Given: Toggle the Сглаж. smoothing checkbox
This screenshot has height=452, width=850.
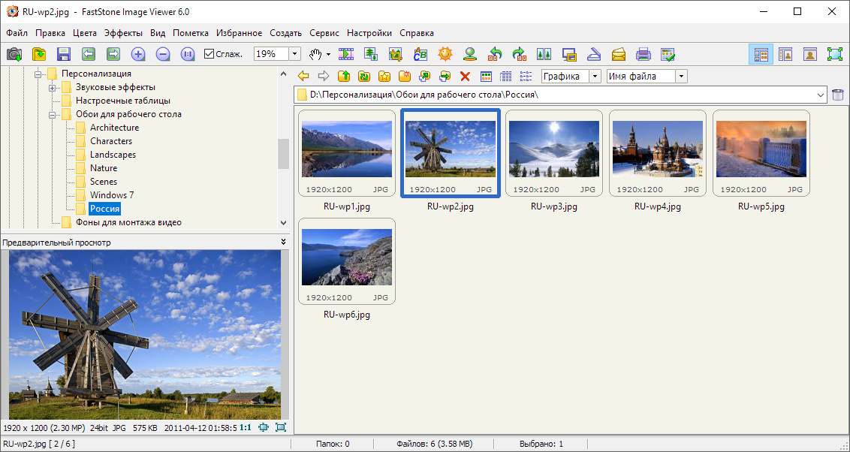Looking at the screenshot, I should tap(209, 53).
